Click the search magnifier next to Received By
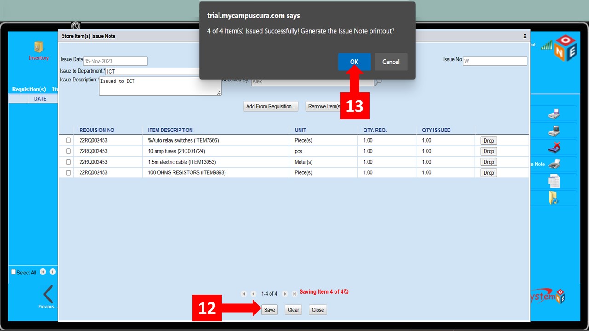Image resolution: width=589 pixels, height=331 pixels. pos(378,81)
